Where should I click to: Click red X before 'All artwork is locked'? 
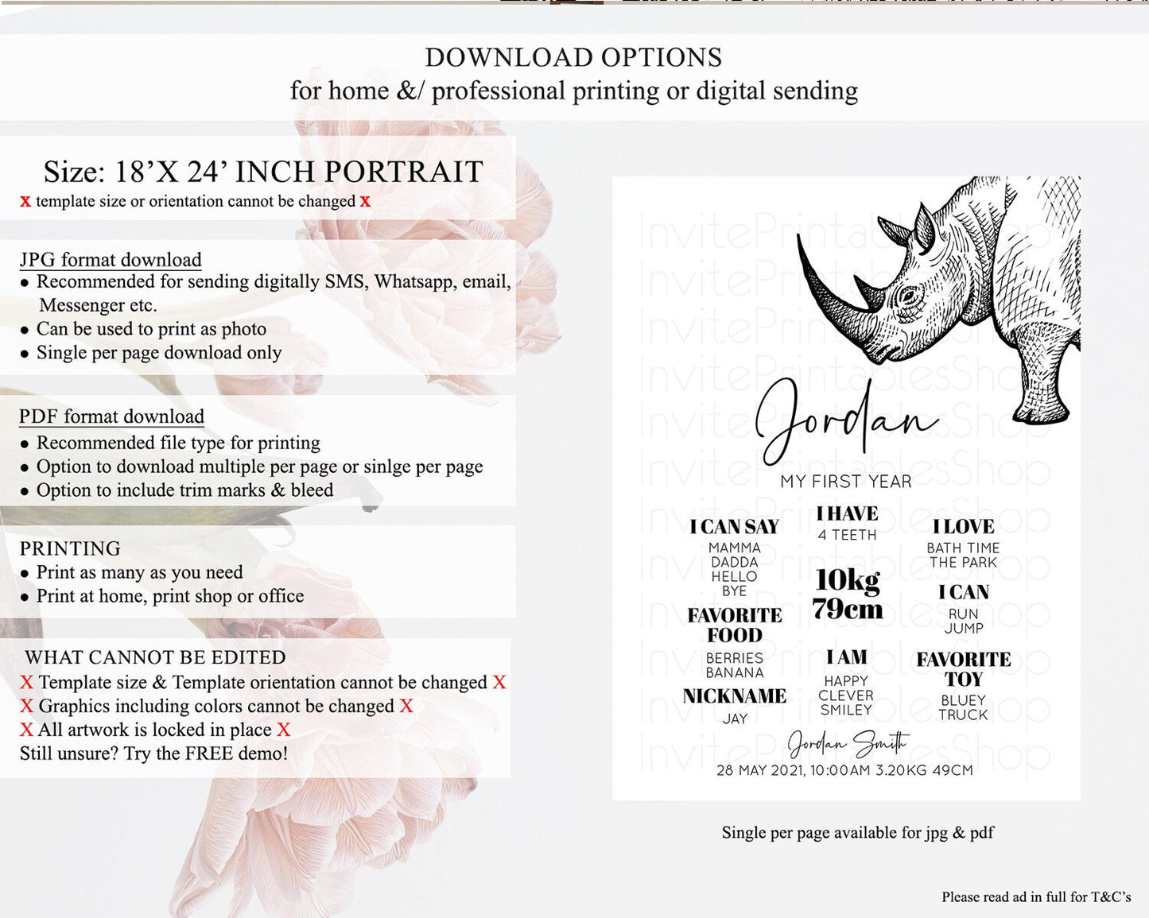pyautogui.click(x=26, y=730)
